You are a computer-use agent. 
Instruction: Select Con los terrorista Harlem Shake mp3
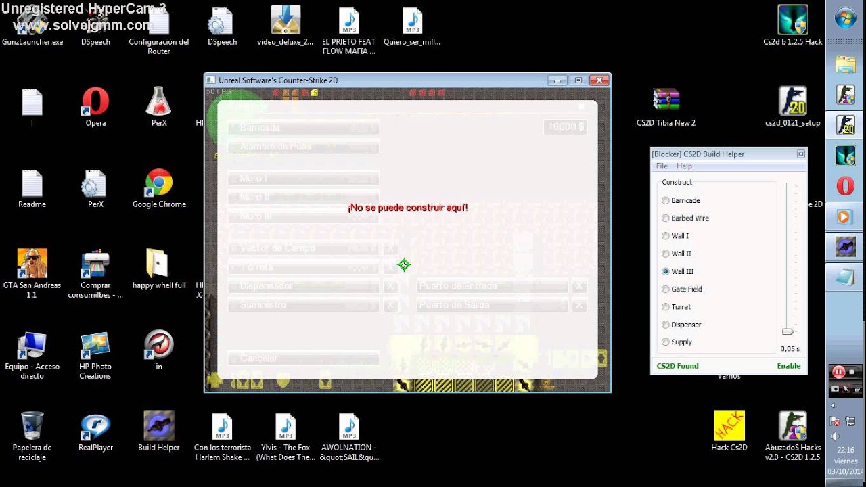(223, 436)
